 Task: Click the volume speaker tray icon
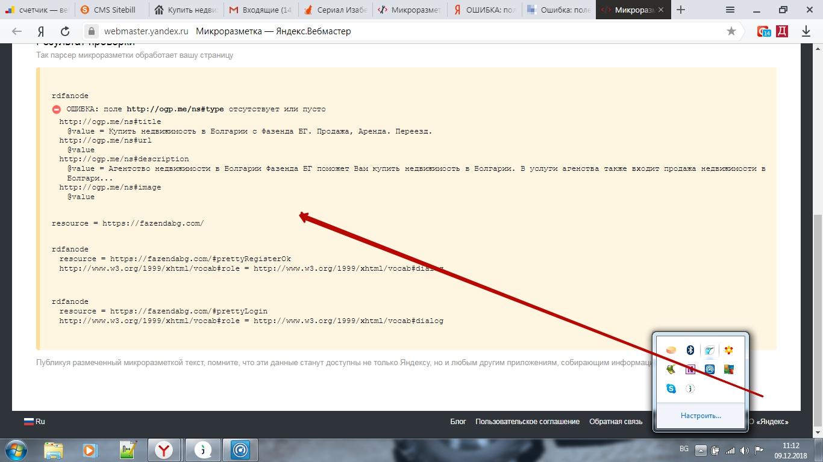744,450
